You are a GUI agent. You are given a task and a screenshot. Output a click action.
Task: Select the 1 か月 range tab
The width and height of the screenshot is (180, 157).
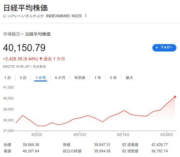[x=41, y=78]
